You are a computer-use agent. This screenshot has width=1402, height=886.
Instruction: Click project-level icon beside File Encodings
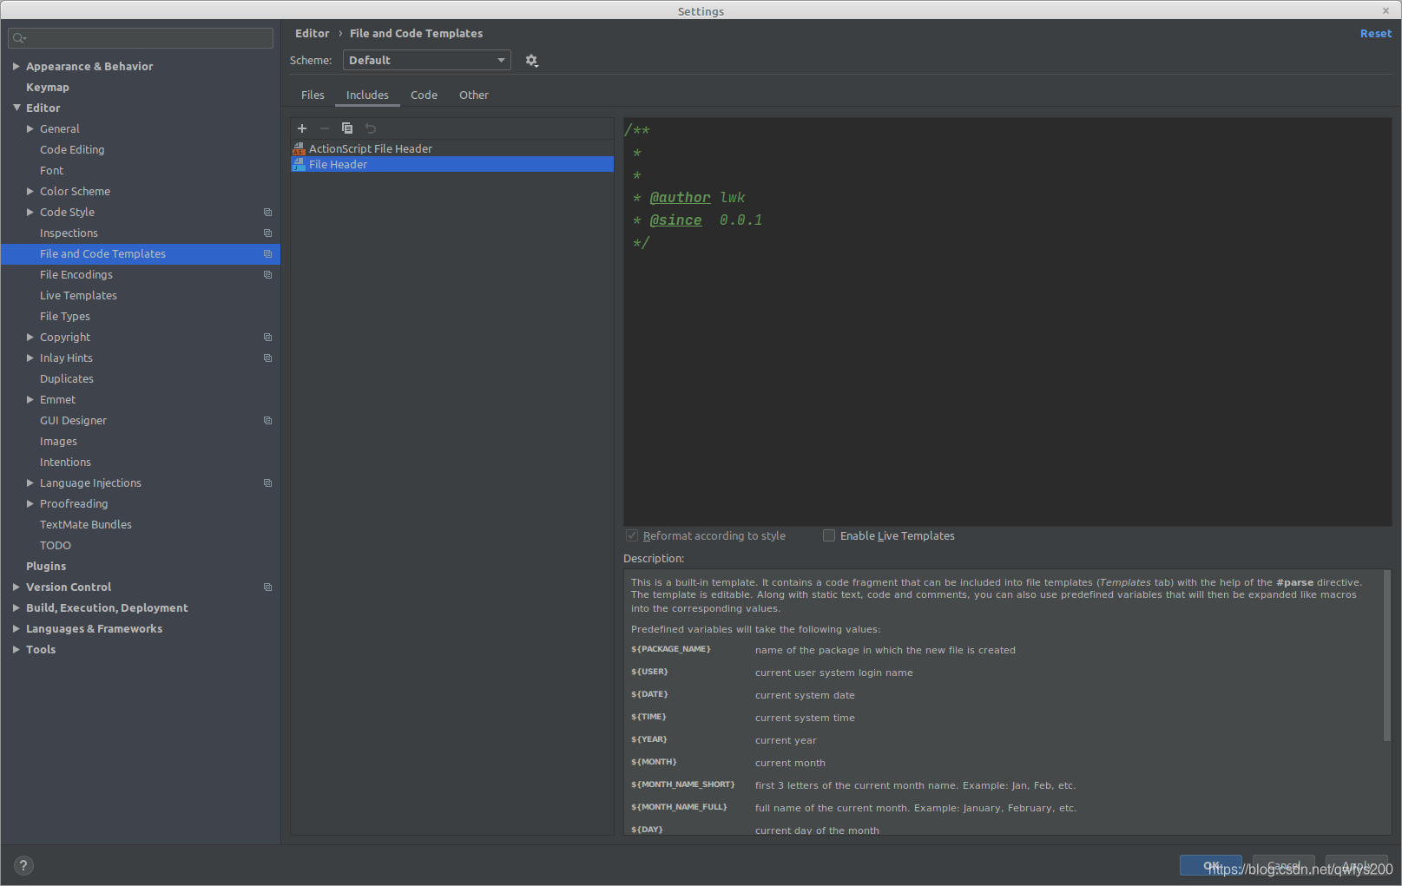coord(267,275)
